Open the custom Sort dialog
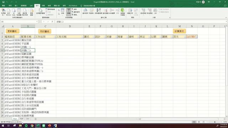228x128 pixels. click(x=63, y=11)
